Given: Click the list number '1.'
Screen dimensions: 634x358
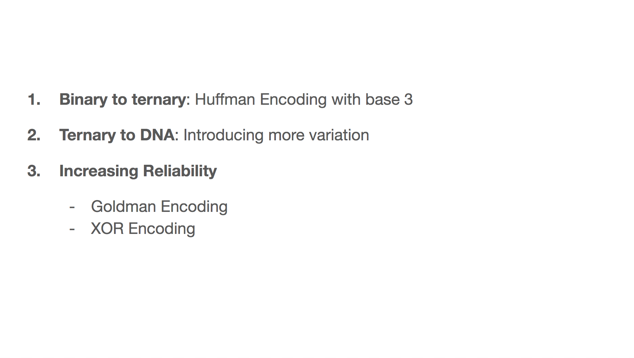Looking at the screenshot, I should [x=34, y=100].
